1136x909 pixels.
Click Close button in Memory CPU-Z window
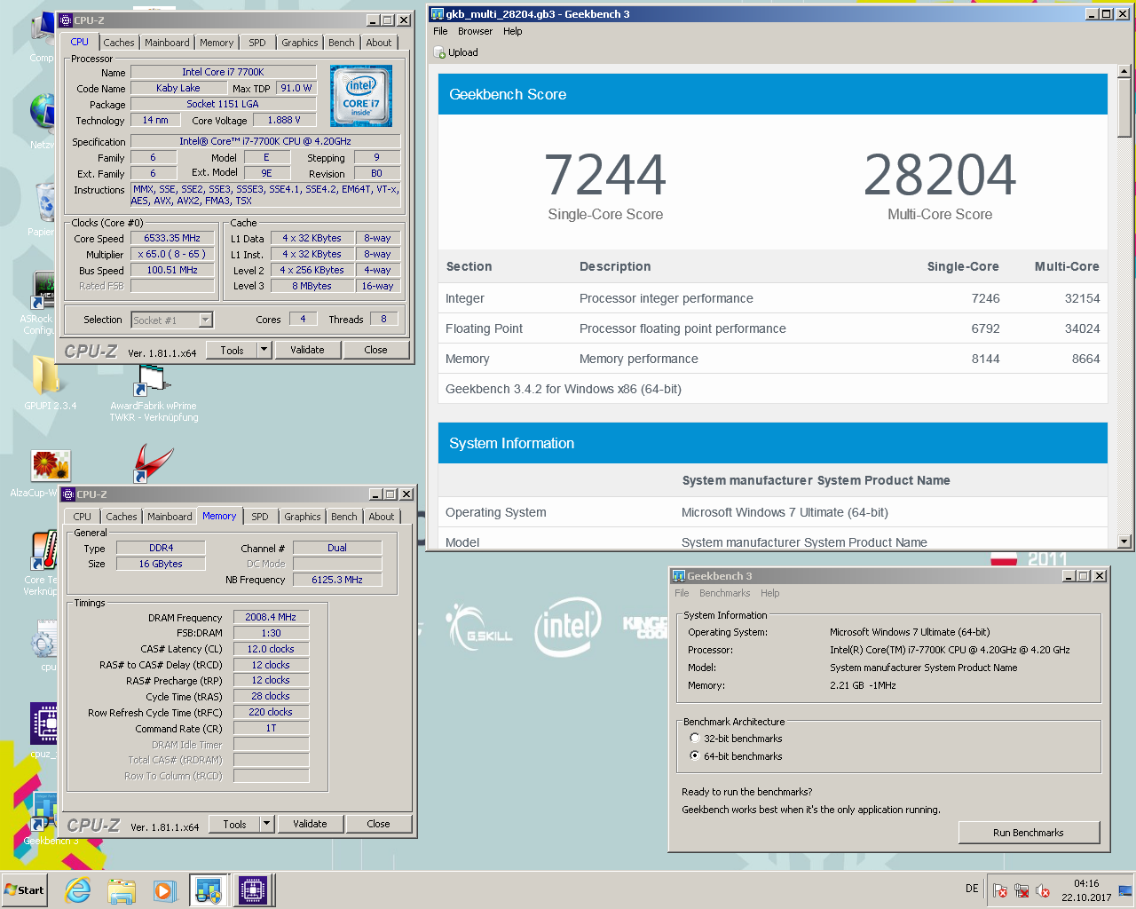[x=378, y=824]
